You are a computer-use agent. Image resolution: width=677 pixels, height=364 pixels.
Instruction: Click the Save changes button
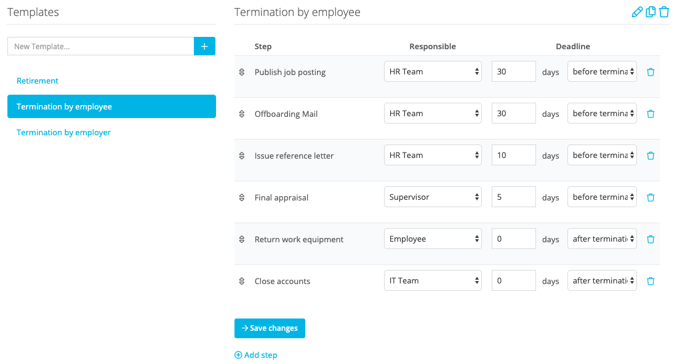pyautogui.click(x=270, y=328)
